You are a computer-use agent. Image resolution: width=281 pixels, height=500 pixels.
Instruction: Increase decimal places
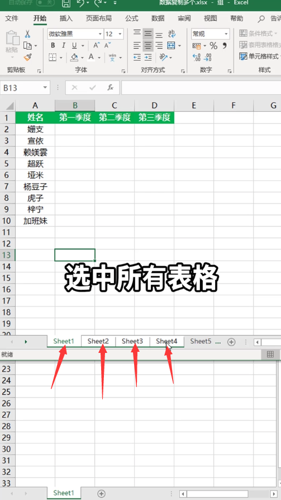pos(197,58)
